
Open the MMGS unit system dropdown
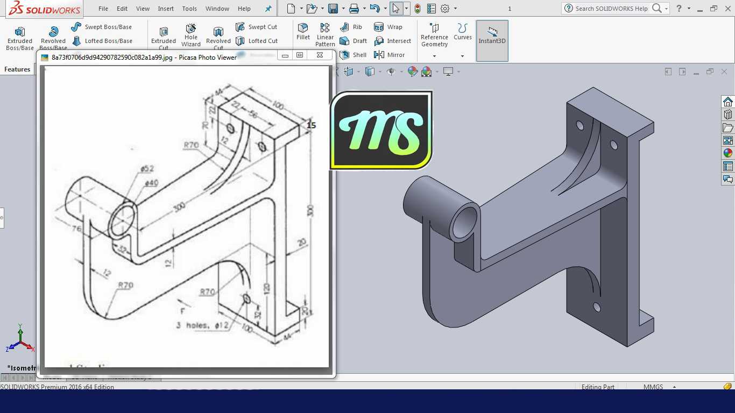click(674, 387)
